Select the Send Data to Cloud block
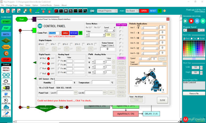This screenshot has height=123, width=206. click(6, 108)
